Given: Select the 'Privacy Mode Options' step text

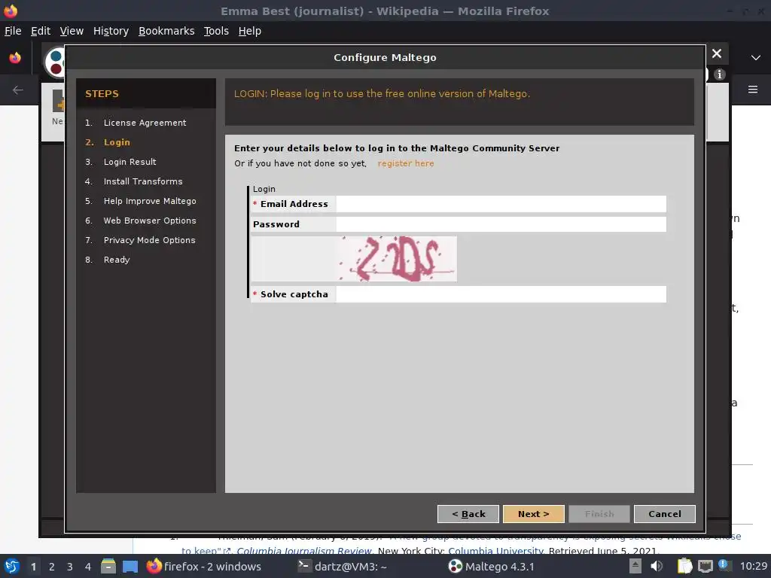Looking at the screenshot, I should (x=149, y=240).
